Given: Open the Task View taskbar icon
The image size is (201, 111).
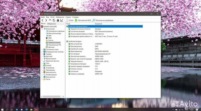Looking at the screenshot, I should click(12, 109).
